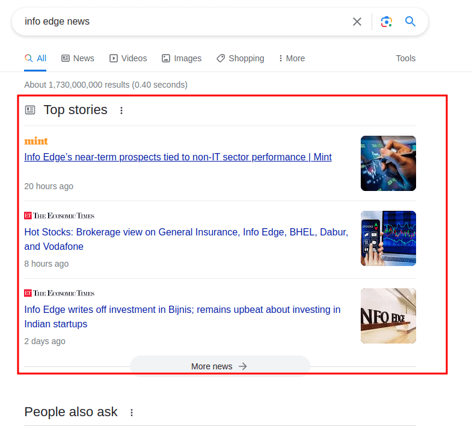Open People also ask three-dot options
The image size is (472, 427).
(132, 412)
